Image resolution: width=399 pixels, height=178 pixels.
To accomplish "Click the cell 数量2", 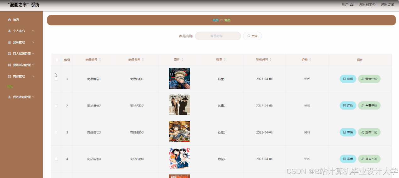I will pos(222,106).
